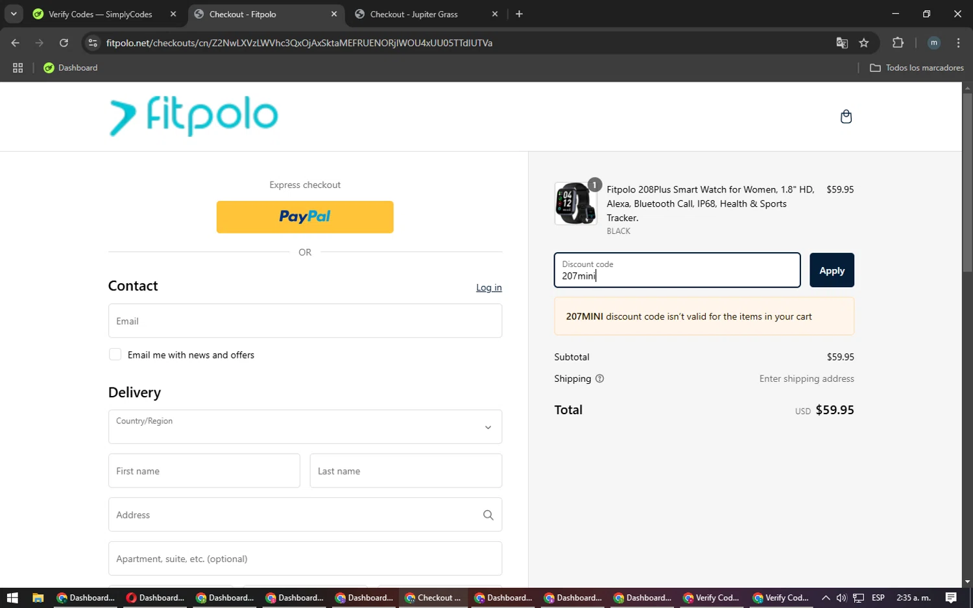The height and width of the screenshot is (608, 973).
Task: Open File Explorer from the taskbar
Action: coord(38,598)
